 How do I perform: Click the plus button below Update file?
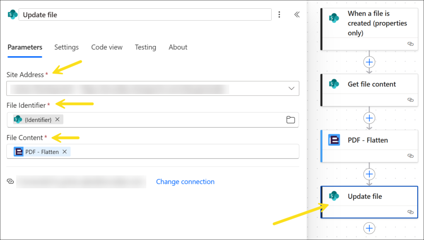[369, 228]
